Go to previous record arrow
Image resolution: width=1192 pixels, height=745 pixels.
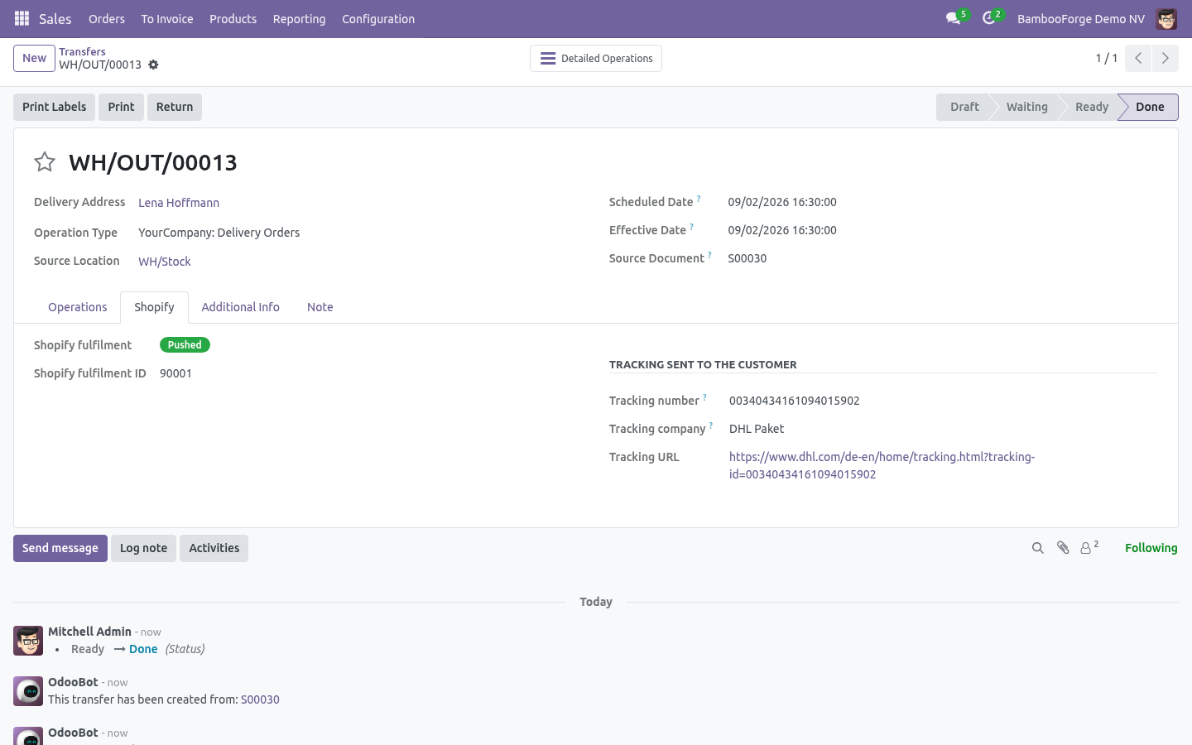[1138, 58]
